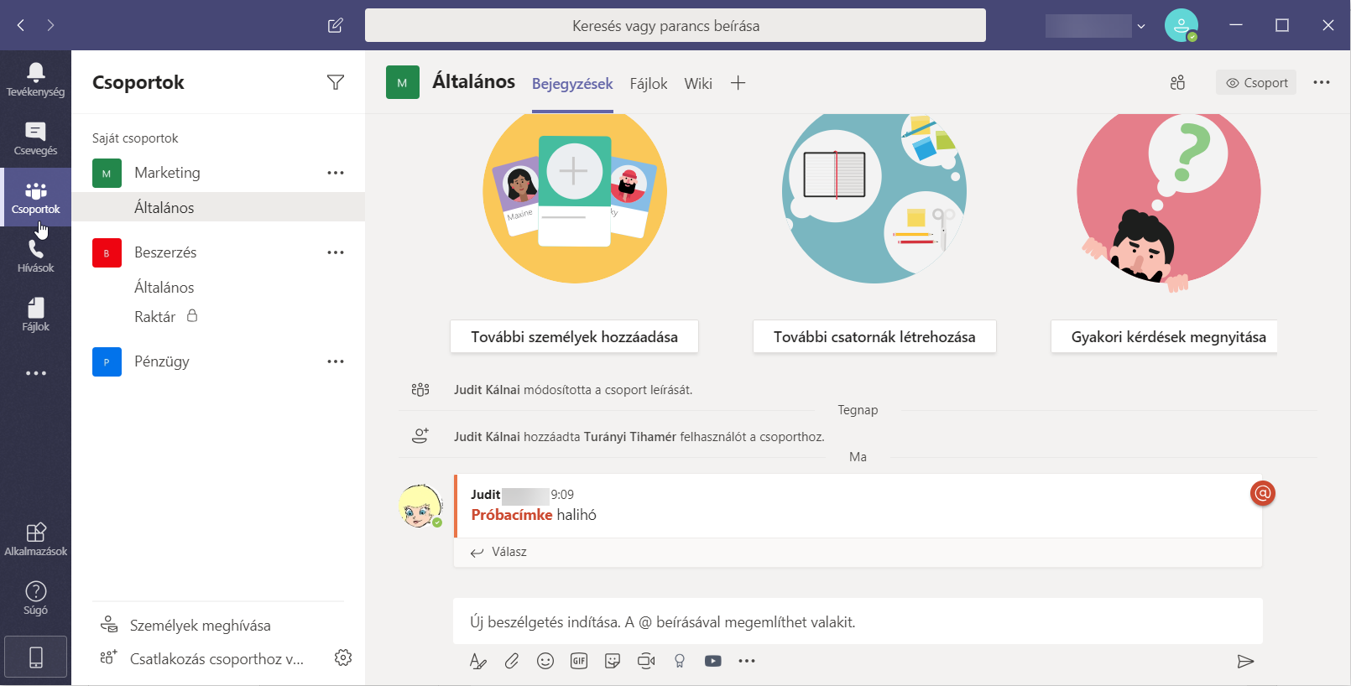
Task: Click További személyek hozzáadása button
Action: (x=574, y=337)
